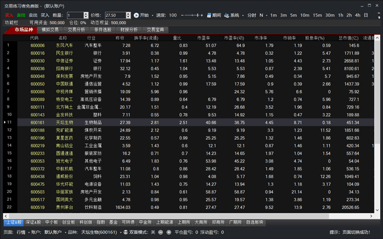Screen dimensions: 383x239
Task: Select the 分时 chart period
Action: click(x=252, y=15)
